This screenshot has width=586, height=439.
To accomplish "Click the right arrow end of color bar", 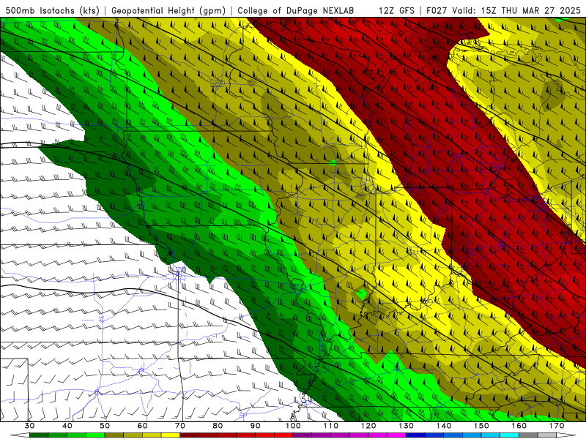I will (x=566, y=435).
